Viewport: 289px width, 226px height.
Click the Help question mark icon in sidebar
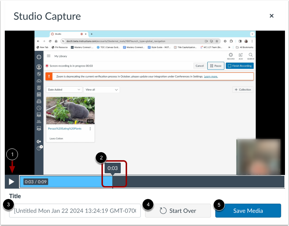pos(39,148)
